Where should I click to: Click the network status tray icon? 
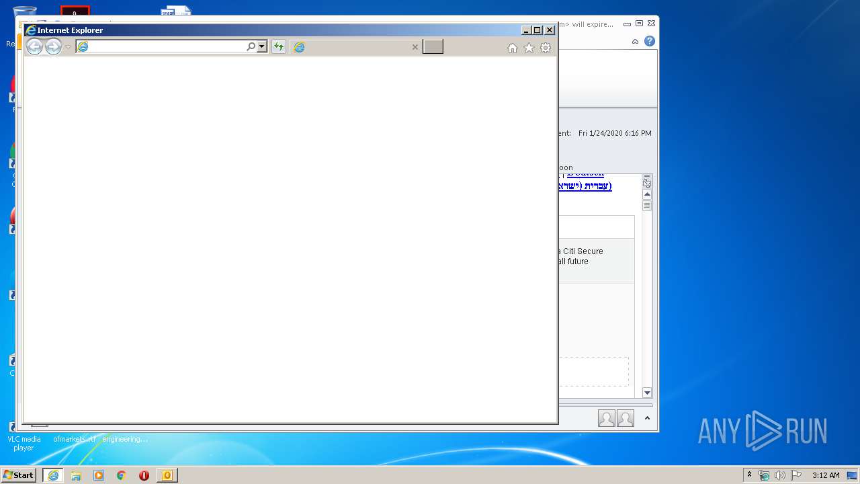(764, 475)
